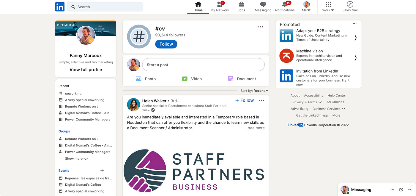Image resolution: width=416 pixels, height=196 pixels.
Task: Open Fanny Marcoux name link
Action: point(86,56)
